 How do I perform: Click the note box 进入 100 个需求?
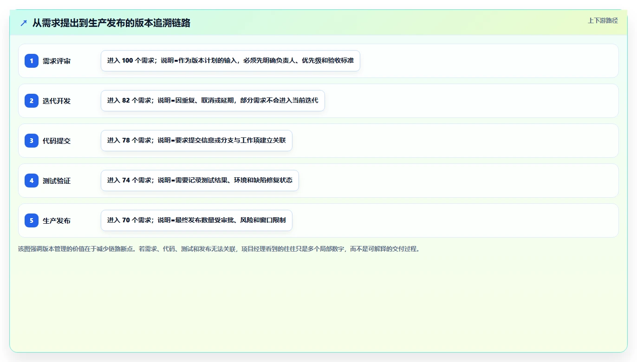tap(230, 61)
